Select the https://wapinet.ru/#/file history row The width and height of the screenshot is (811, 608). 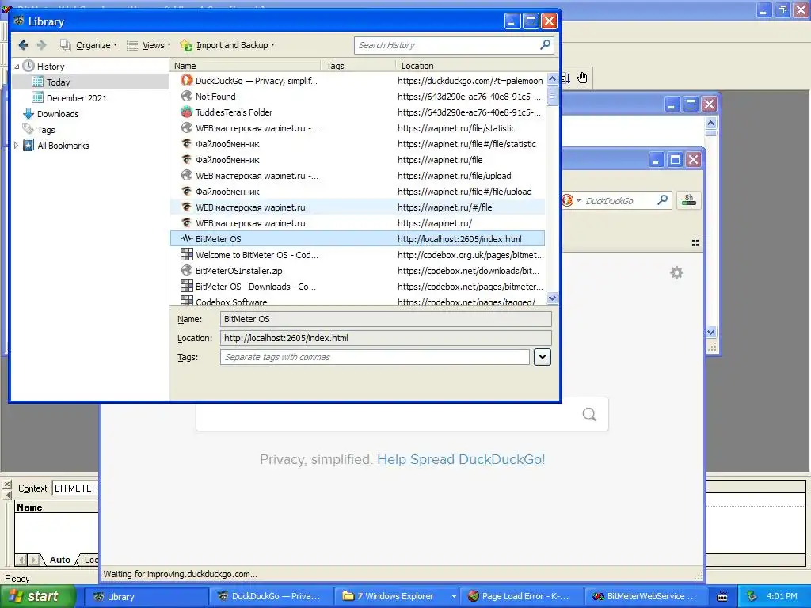click(x=357, y=207)
